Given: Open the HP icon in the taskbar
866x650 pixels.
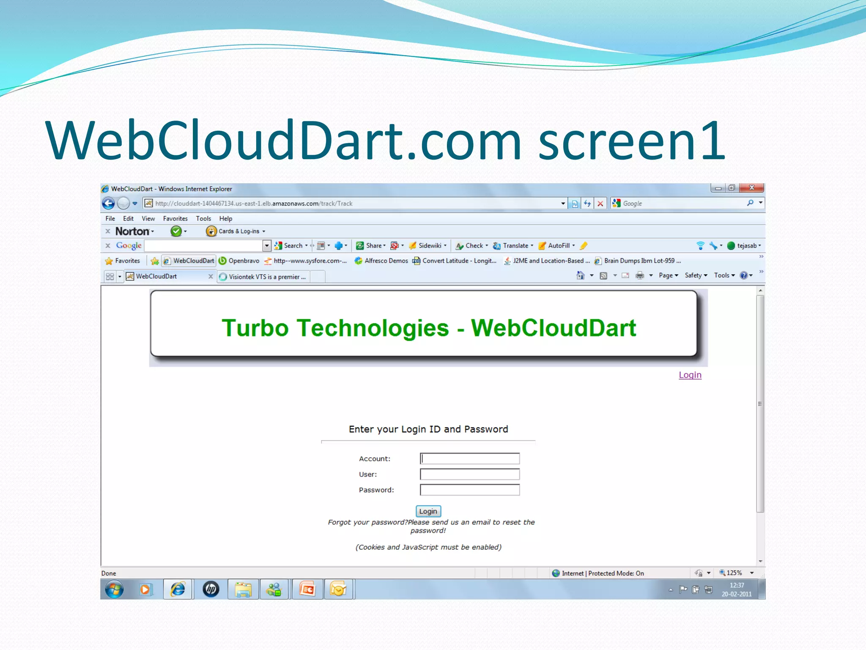Looking at the screenshot, I should coord(211,589).
